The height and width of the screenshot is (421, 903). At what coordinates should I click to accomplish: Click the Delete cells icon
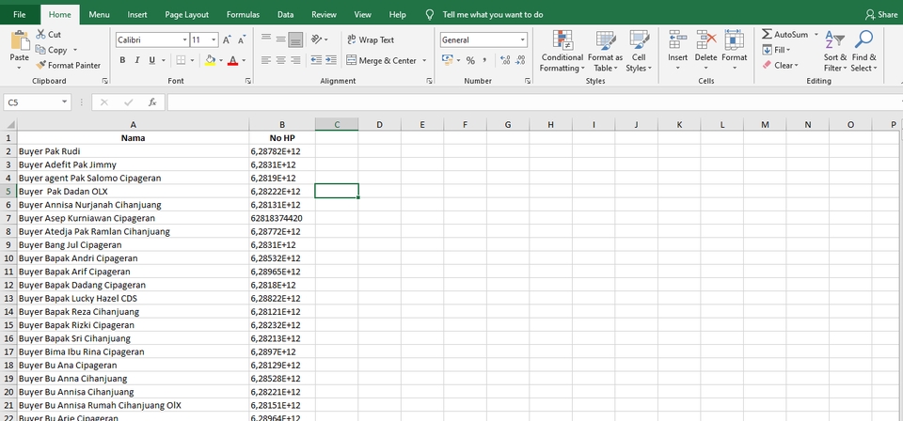coord(706,39)
